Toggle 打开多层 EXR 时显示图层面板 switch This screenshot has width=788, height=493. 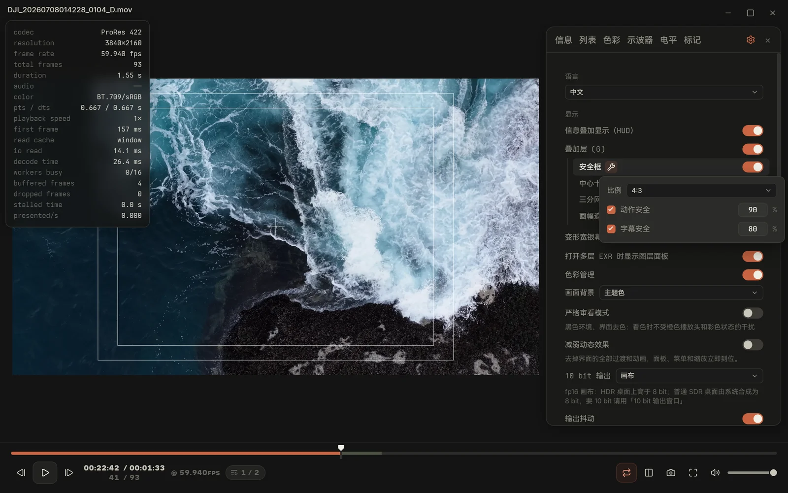753,256
